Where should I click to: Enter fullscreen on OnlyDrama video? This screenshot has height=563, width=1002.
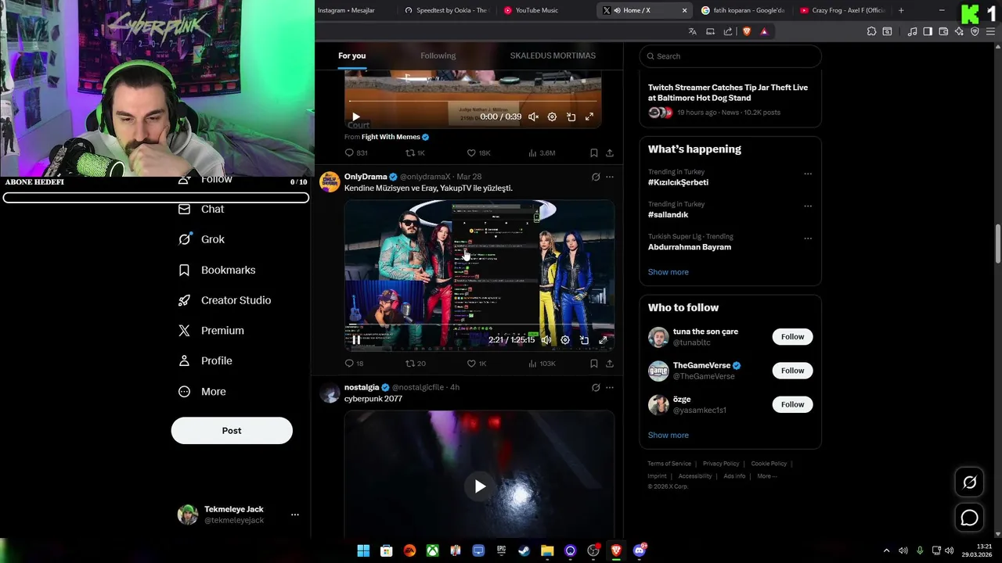click(603, 340)
